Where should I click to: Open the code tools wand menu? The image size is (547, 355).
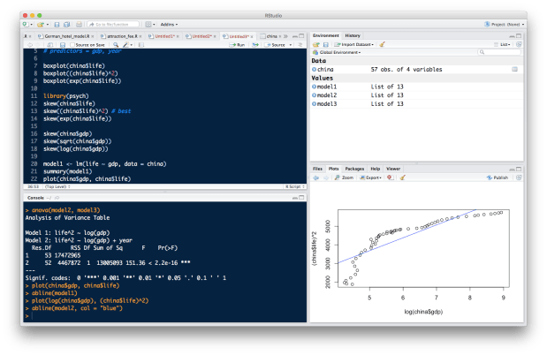click(x=127, y=45)
